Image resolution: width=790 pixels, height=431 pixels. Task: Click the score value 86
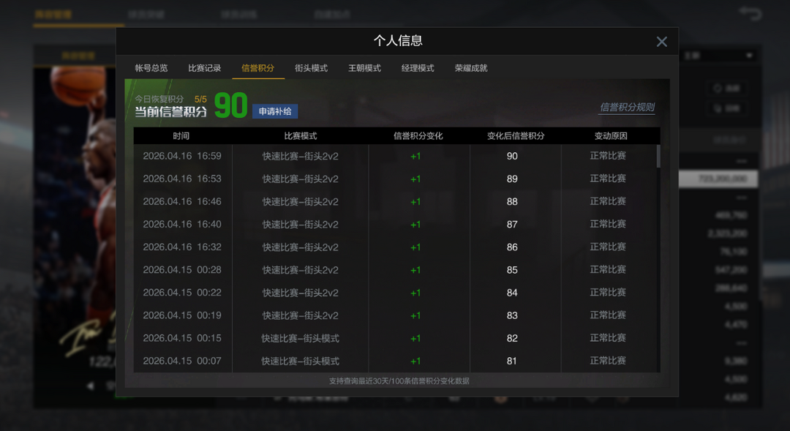coord(512,247)
